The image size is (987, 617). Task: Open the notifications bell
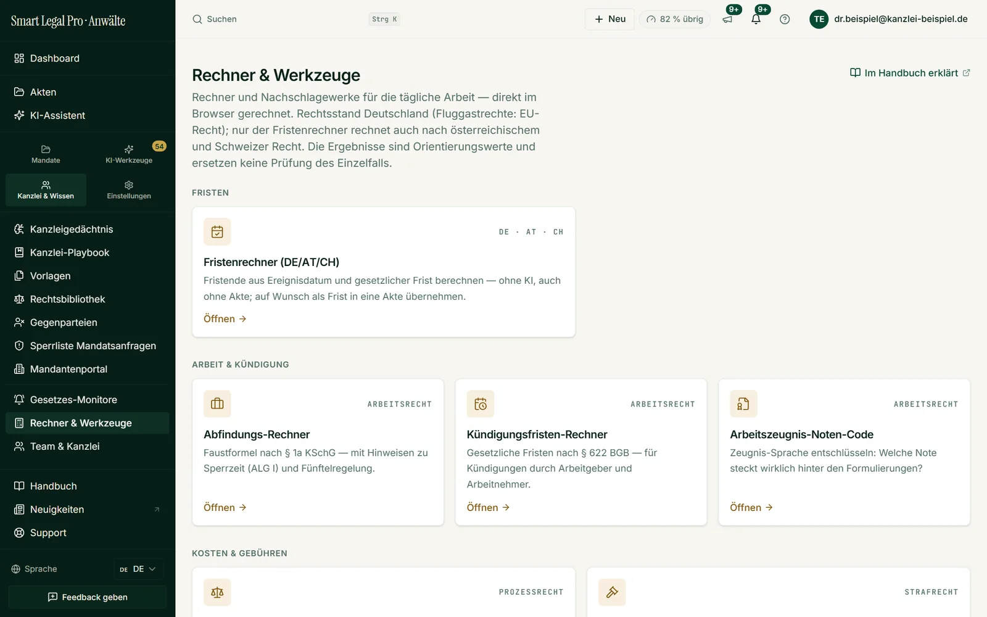[x=756, y=19]
